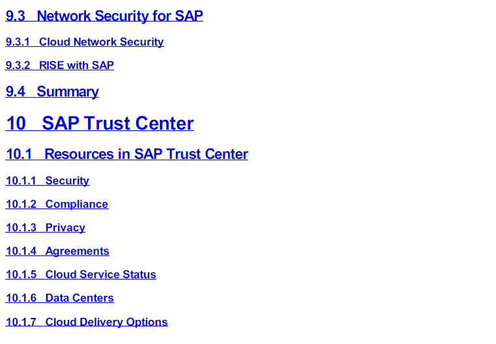Image resolution: width=496 pixels, height=344 pixels.
Task: Open the RISE with SAP link
Action: (76, 66)
